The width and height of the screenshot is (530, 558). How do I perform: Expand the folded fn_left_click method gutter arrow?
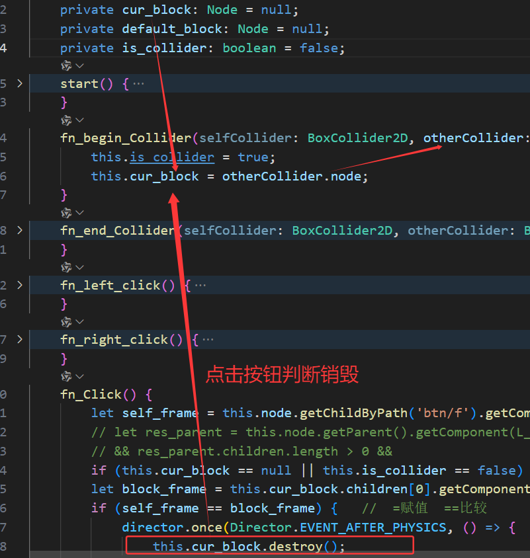(20, 285)
